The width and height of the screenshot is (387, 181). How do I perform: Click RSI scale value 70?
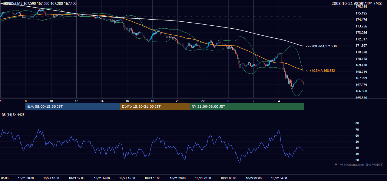pyautogui.click(x=357, y=129)
